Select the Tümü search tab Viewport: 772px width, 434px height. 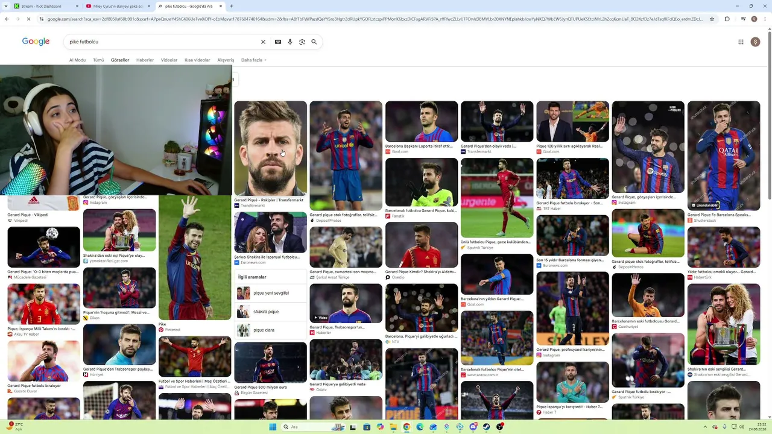click(98, 60)
